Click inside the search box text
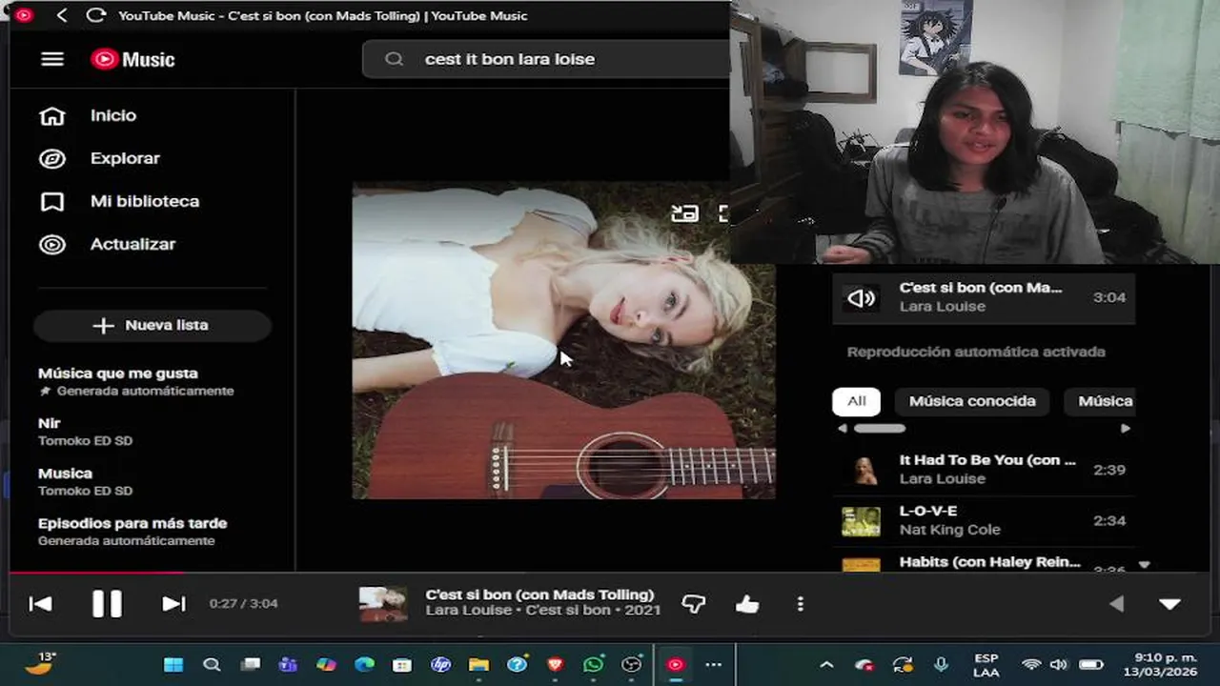This screenshot has height=686, width=1220. tap(510, 59)
